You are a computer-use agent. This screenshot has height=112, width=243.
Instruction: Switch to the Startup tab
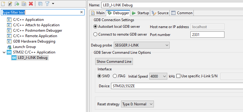pos(140,13)
